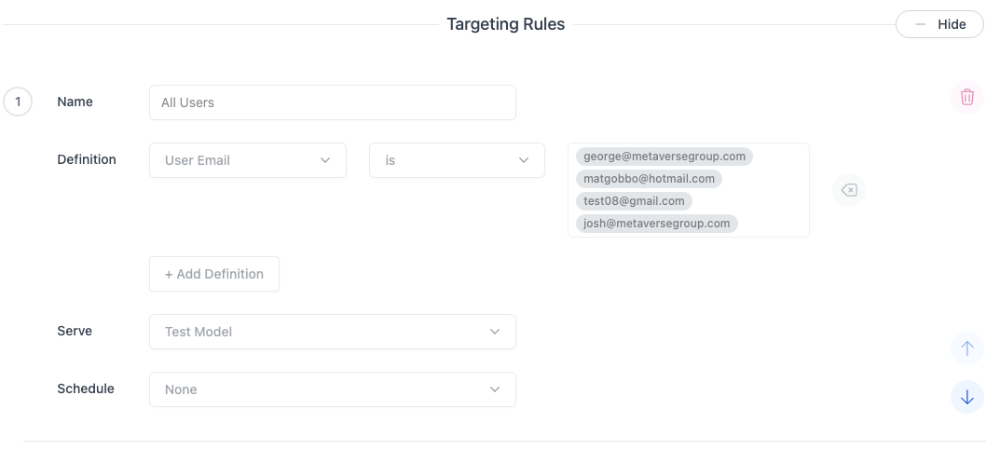
Task: Click the Targeting Rules heading
Action: (506, 24)
